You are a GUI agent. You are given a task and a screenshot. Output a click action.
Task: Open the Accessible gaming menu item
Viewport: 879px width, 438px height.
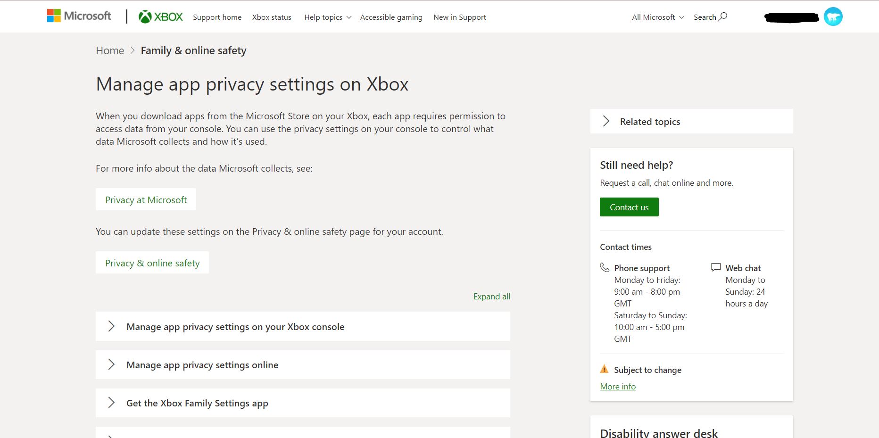391,17
